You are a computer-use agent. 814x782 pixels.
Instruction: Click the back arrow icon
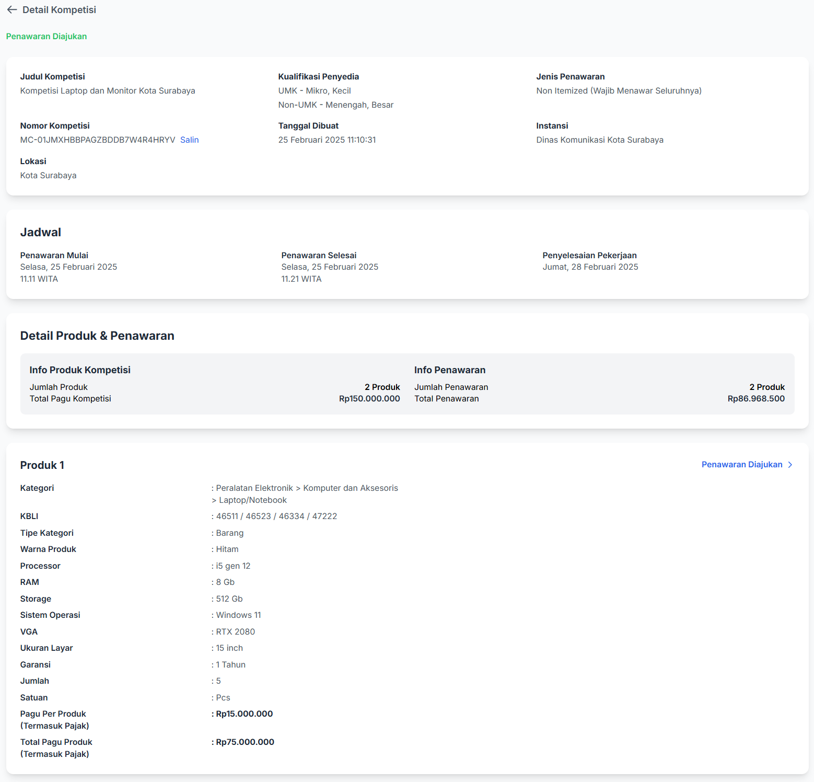pos(12,10)
